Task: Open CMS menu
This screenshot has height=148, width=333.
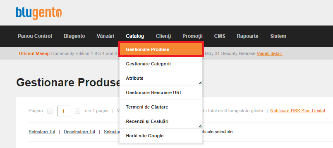Action: [x=220, y=36]
